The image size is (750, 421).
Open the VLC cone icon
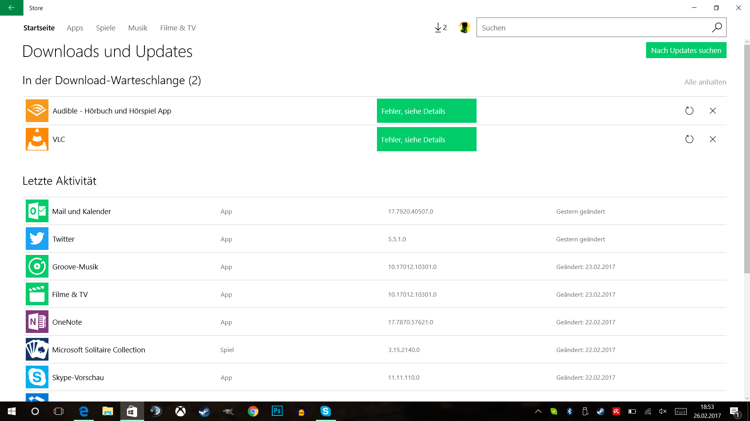point(37,139)
